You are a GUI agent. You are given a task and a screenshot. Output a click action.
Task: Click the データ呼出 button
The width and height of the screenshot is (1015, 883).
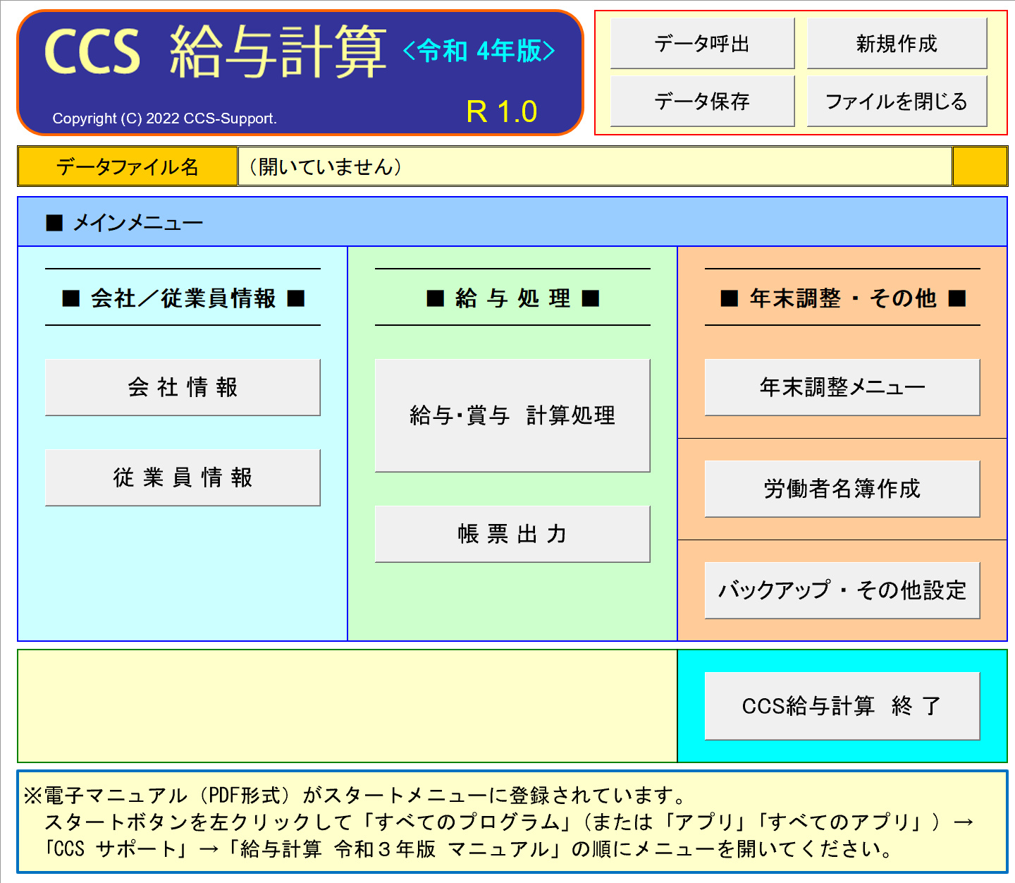702,44
